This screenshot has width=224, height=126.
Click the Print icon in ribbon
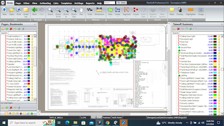18,11
